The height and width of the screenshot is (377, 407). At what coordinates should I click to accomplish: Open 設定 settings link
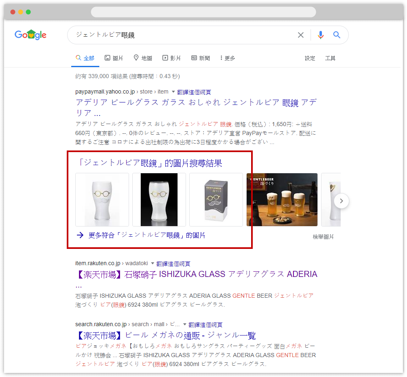point(310,58)
